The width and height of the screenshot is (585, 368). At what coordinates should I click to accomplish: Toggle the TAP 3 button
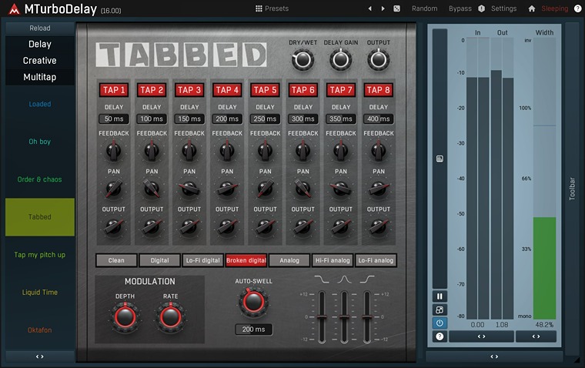point(189,90)
